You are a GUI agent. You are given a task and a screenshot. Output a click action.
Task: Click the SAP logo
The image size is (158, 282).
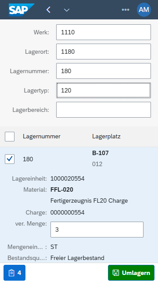pyautogui.click(x=22, y=10)
